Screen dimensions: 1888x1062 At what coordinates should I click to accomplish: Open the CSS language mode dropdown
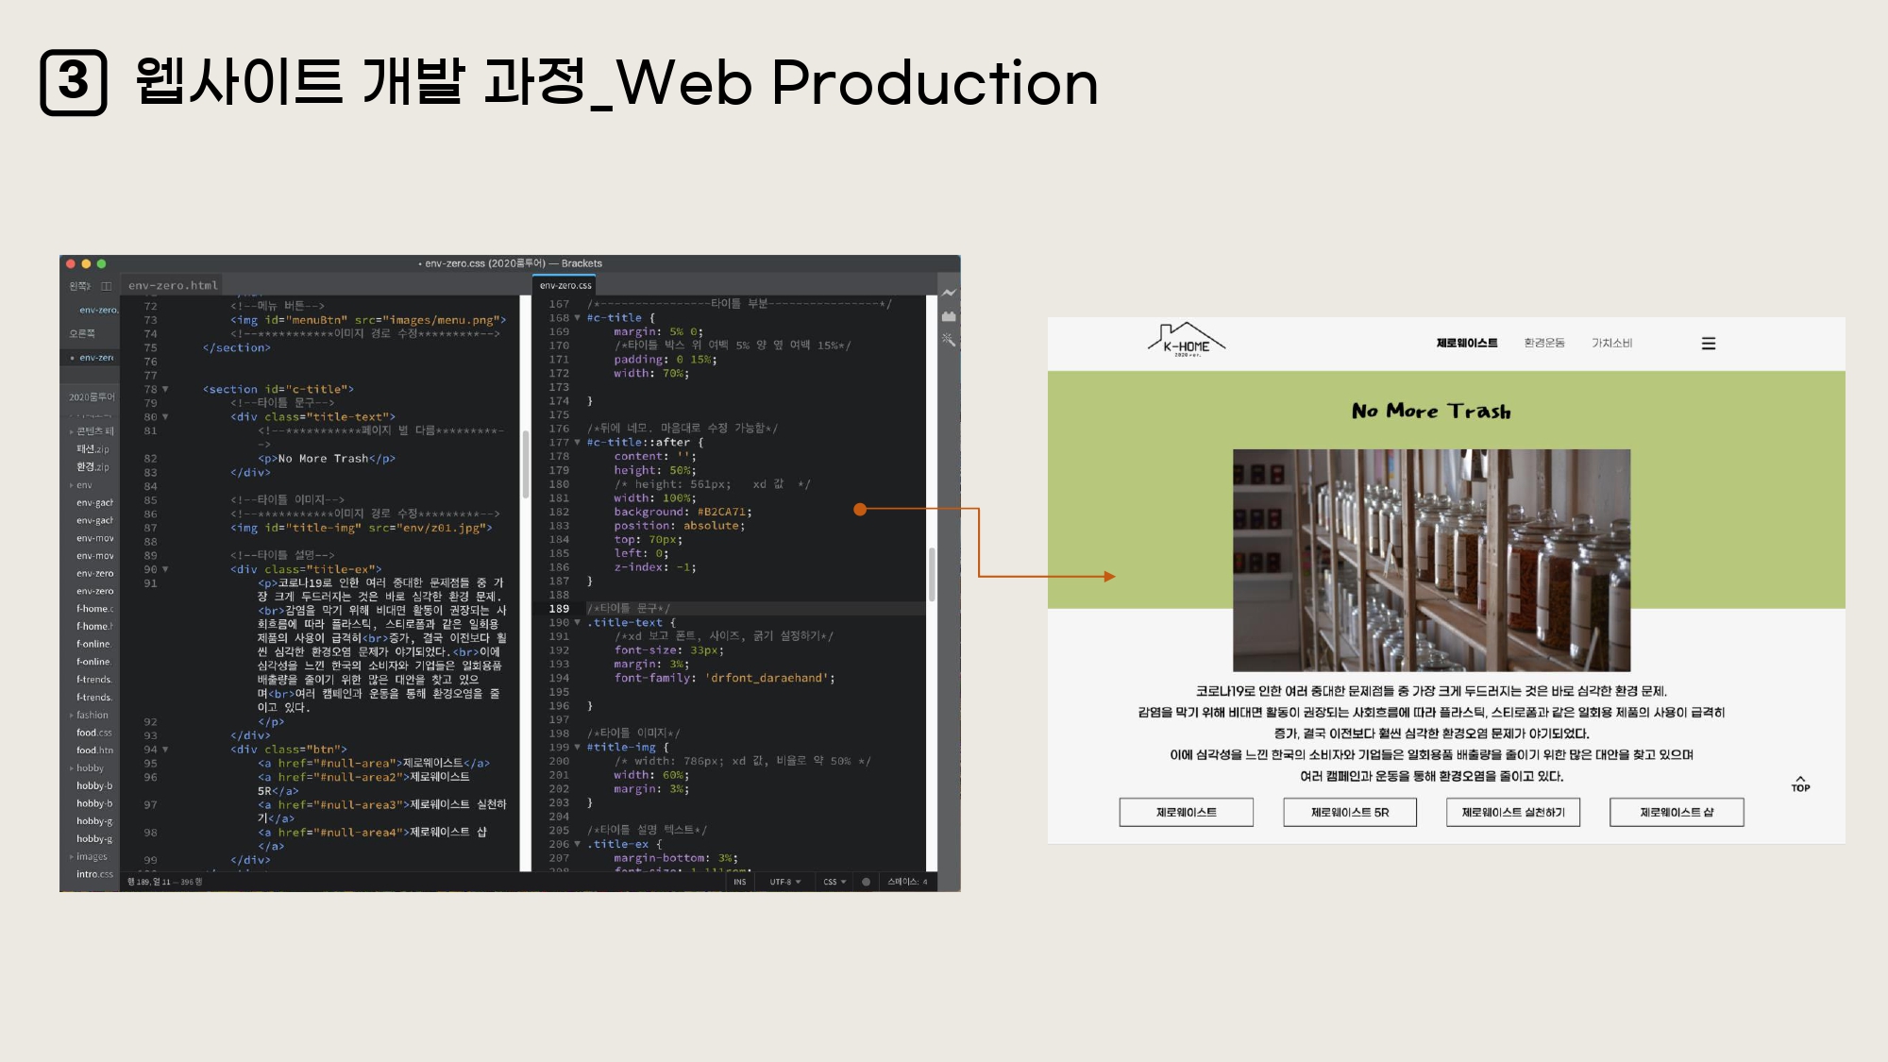click(x=834, y=882)
